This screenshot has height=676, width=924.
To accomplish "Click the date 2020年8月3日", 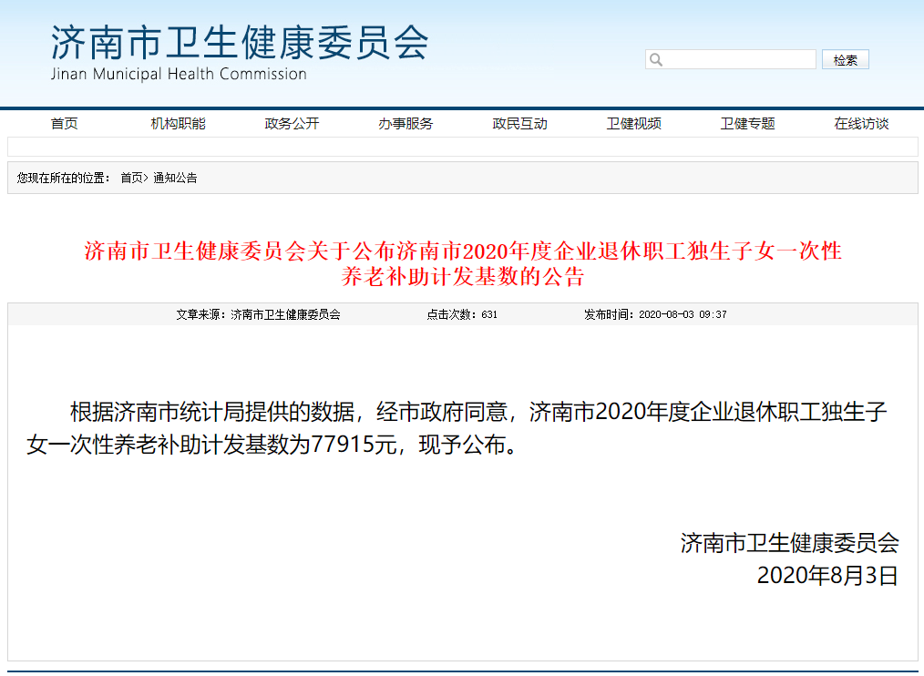I will [827, 575].
